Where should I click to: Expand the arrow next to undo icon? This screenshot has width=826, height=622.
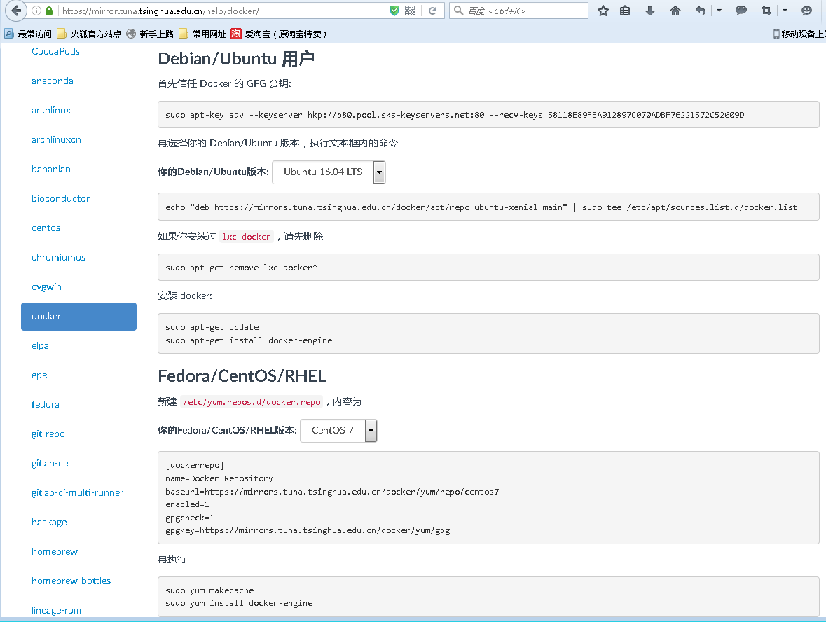(x=719, y=10)
